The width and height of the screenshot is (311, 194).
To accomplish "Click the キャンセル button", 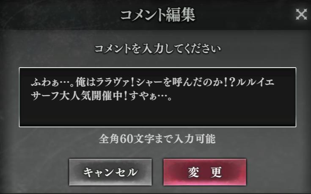I will (x=110, y=172).
